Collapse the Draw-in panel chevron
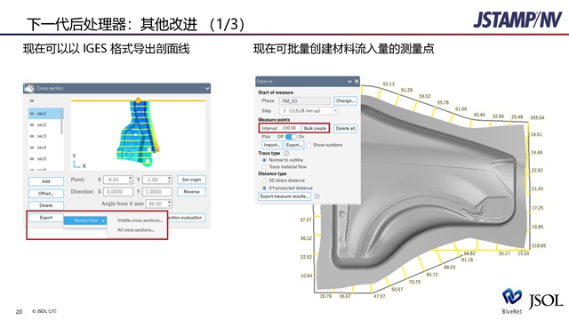Image resolution: width=569 pixels, height=320 pixels. tap(349, 81)
